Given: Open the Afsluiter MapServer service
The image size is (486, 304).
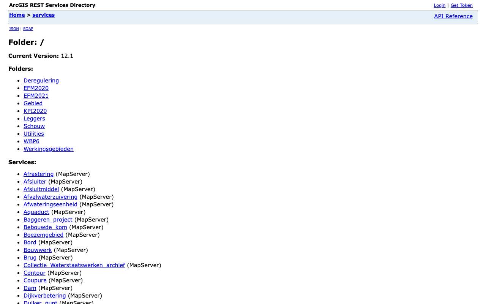Looking at the screenshot, I should tap(35, 182).
